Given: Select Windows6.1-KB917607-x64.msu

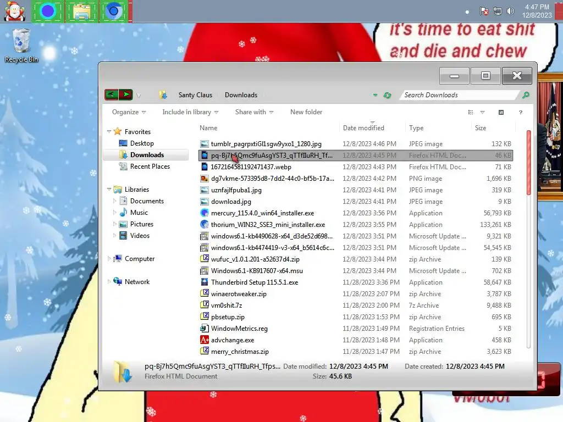Looking at the screenshot, I should [x=257, y=270].
